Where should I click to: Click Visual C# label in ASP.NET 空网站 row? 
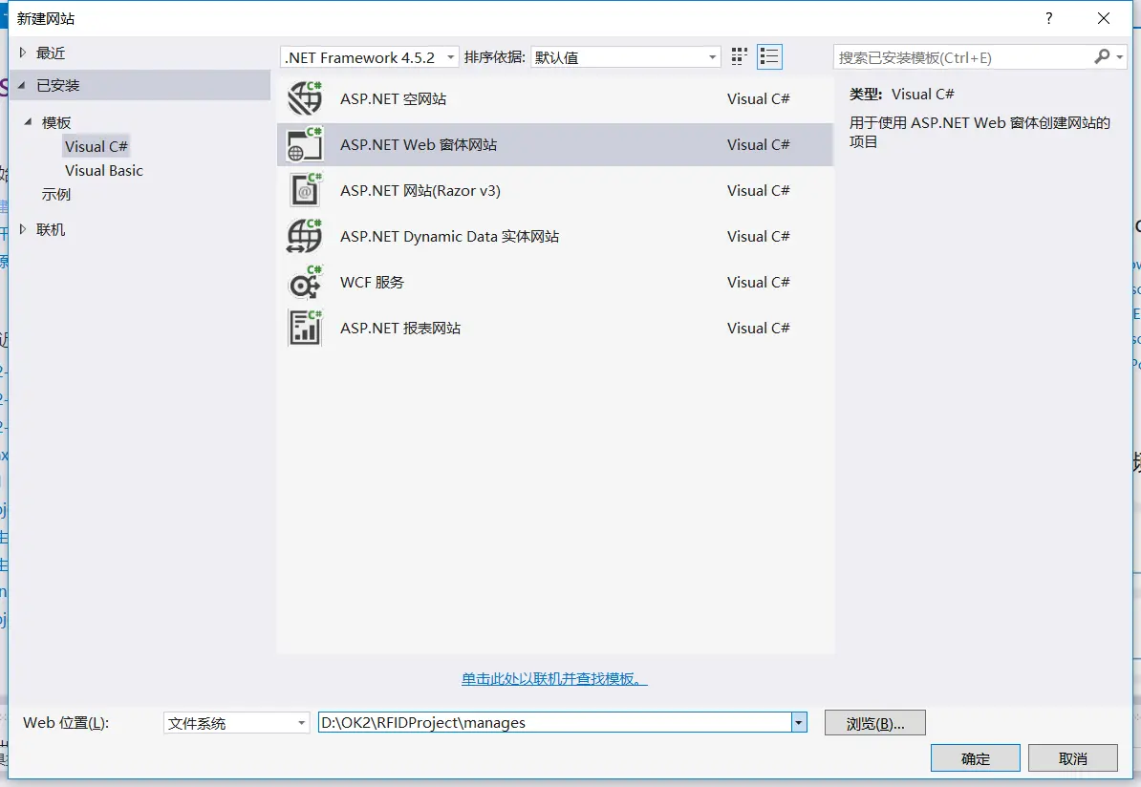(x=758, y=98)
